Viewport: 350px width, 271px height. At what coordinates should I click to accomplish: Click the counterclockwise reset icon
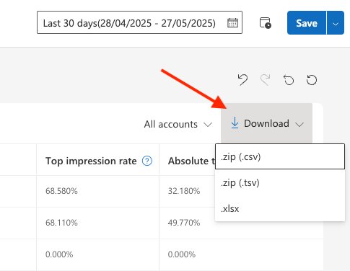point(289,80)
